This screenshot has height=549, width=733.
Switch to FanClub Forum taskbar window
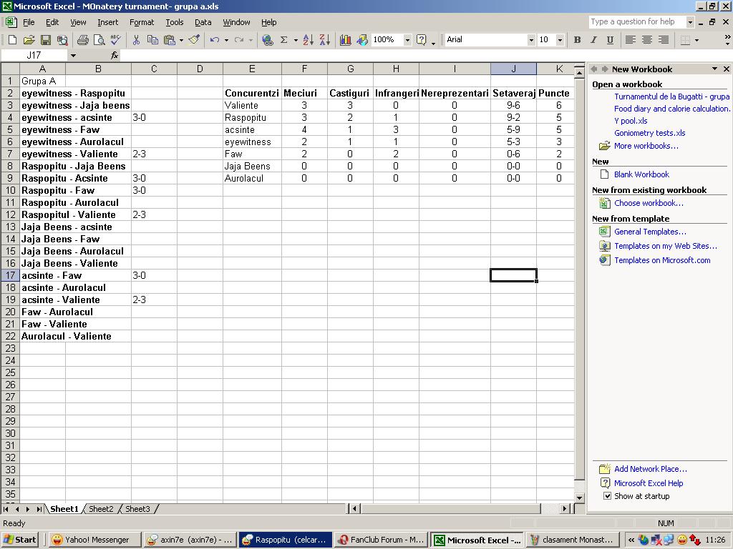(380, 540)
